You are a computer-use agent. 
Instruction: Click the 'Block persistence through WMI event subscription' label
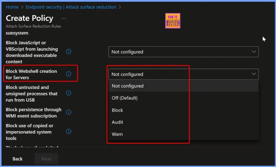33,113
